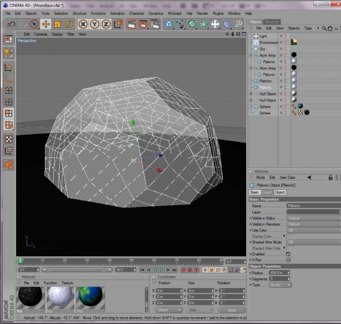Click Make Editable icon in sidebar
This screenshot has width=341, height=324.
pyautogui.click(x=9, y=53)
